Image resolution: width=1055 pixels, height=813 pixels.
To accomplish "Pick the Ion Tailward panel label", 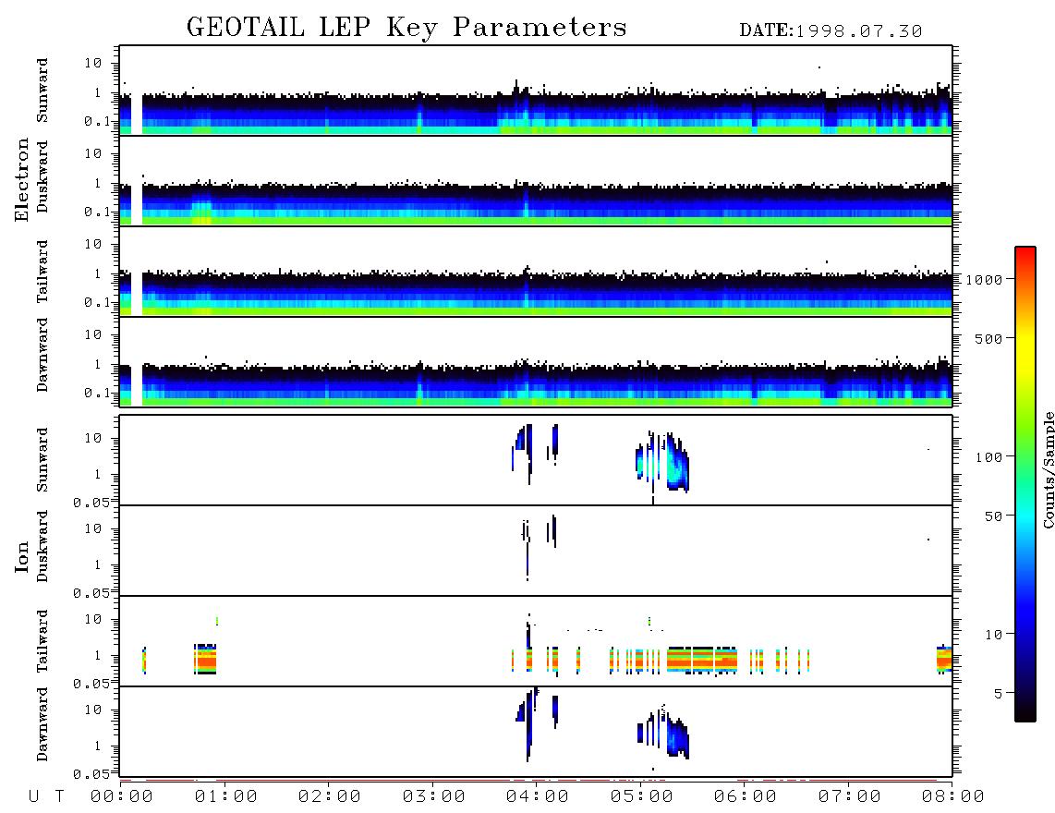I will (x=42, y=641).
